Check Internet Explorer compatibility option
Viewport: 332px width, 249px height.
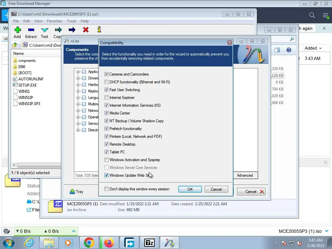[106, 98]
